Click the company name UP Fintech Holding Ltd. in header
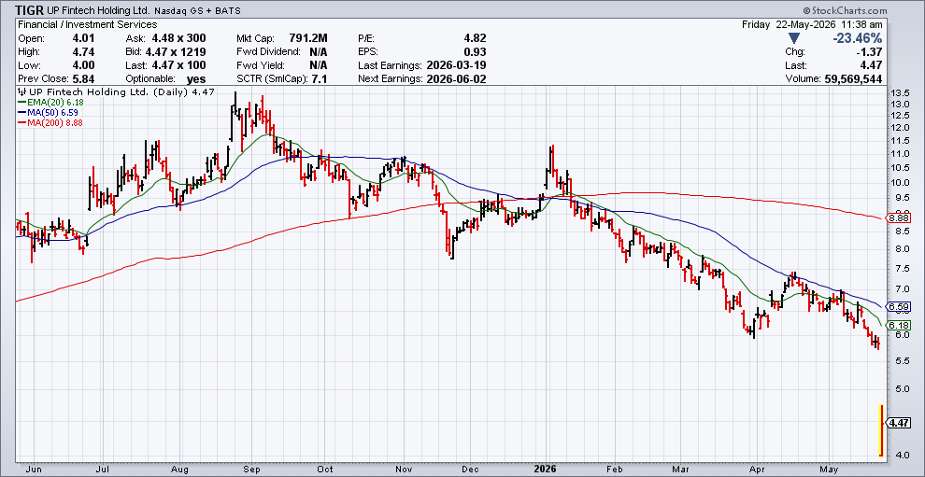Image resolution: width=925 pixels, height=477 pixels. (x=98, y=11)
